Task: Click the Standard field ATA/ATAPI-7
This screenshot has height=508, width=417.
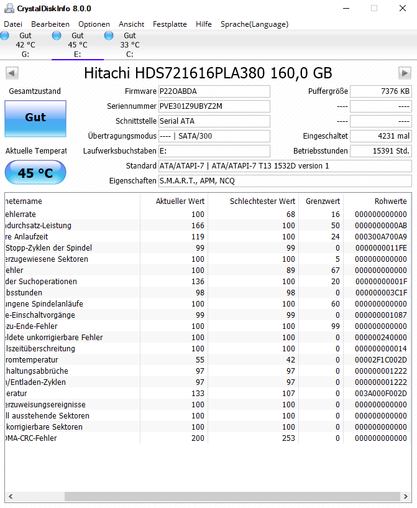Action: point(285,166)
